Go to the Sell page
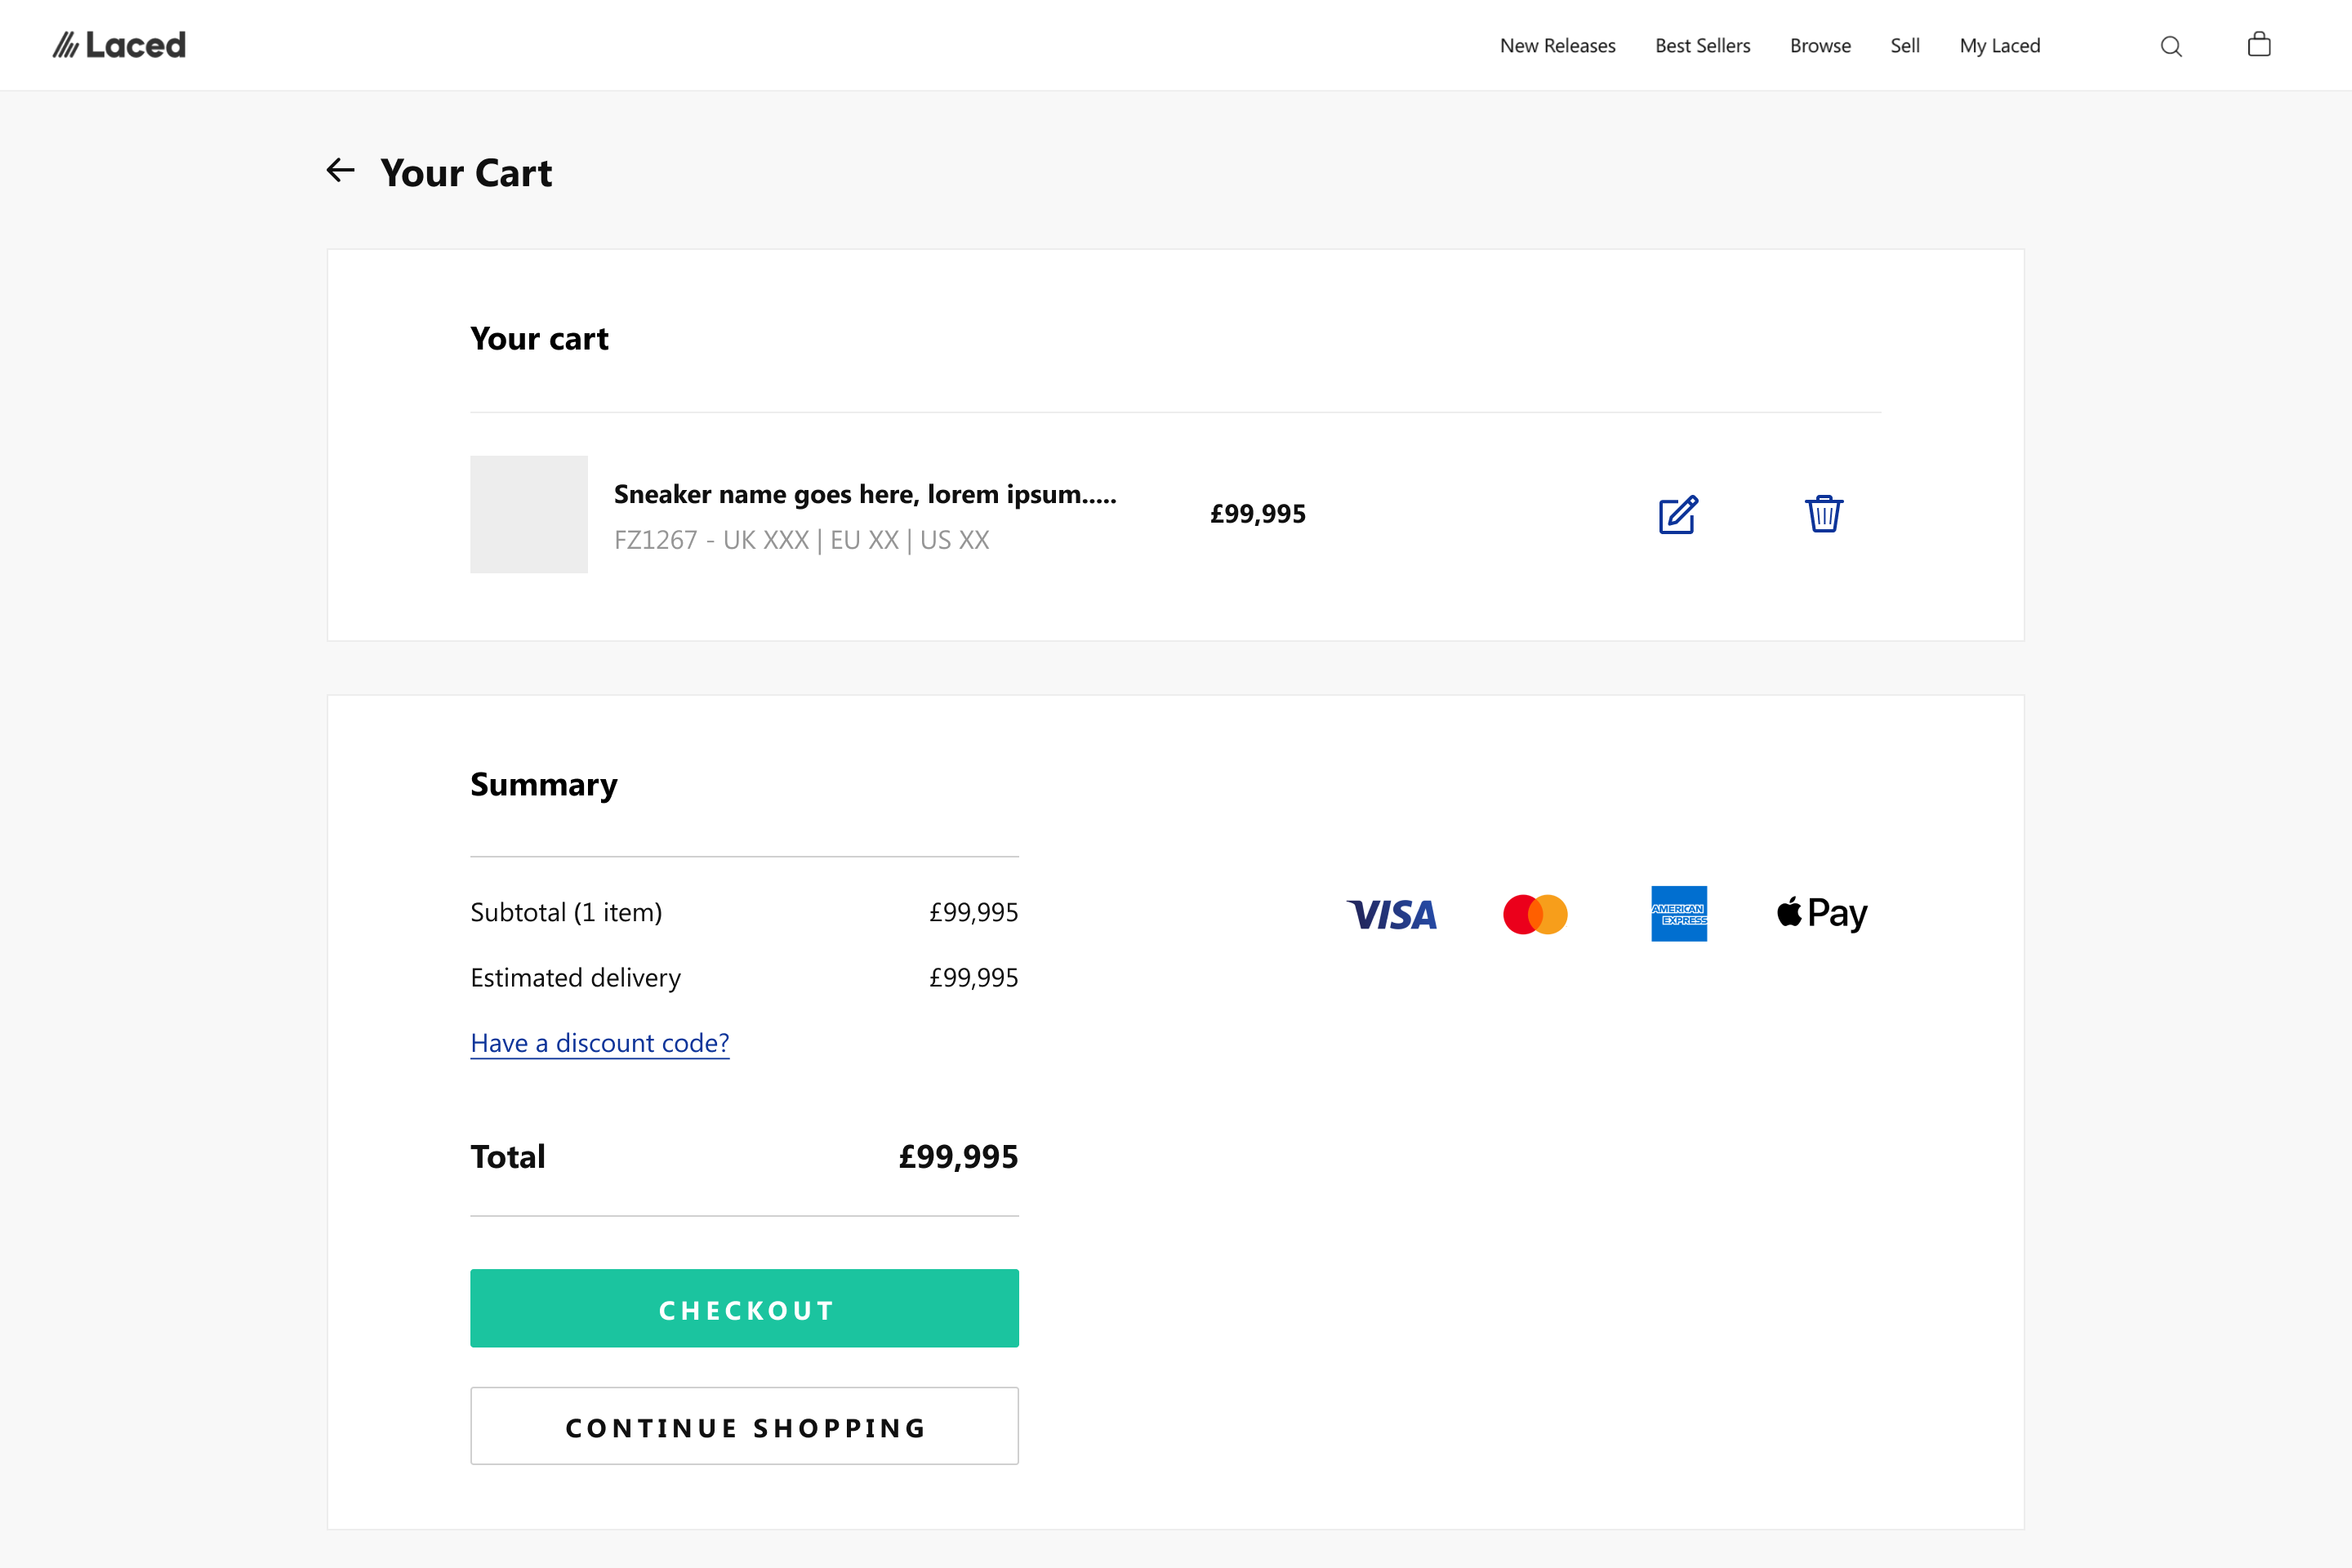This screenshot has height=1568, width=2352. [1905, 46]
